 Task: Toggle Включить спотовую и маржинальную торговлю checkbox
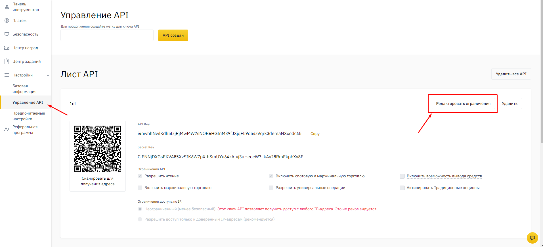click(271, 176)
